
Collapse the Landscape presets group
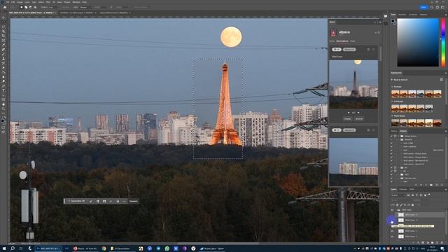click(x=392, y=101)
